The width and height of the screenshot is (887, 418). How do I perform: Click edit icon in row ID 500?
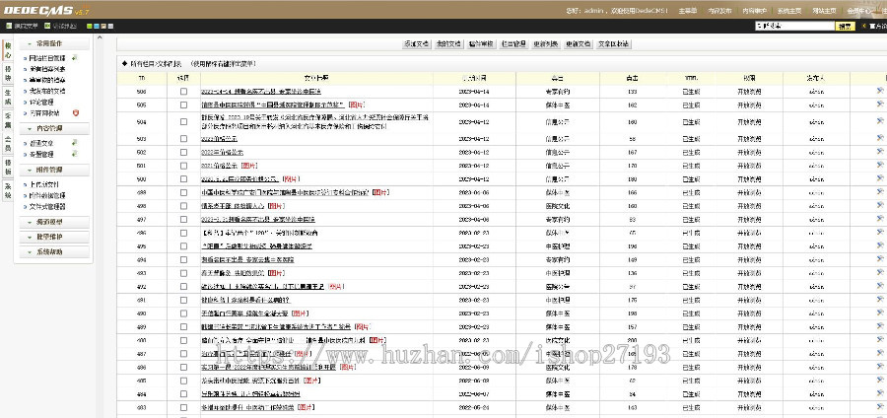(x=880, y=178)
